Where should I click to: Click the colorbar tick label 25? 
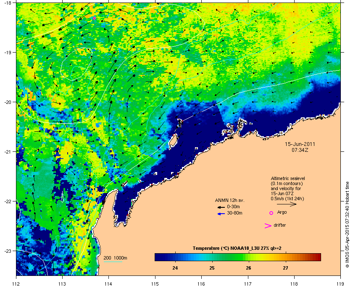(212, 268)
